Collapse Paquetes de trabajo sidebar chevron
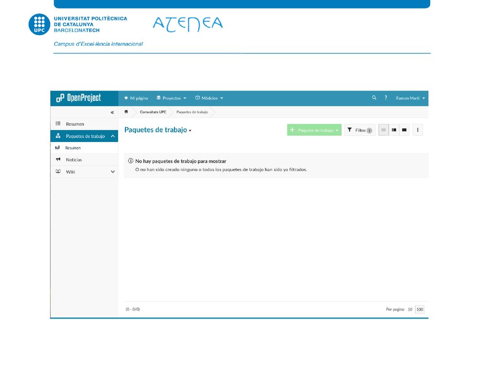488x366 pixels. point(112,136)
